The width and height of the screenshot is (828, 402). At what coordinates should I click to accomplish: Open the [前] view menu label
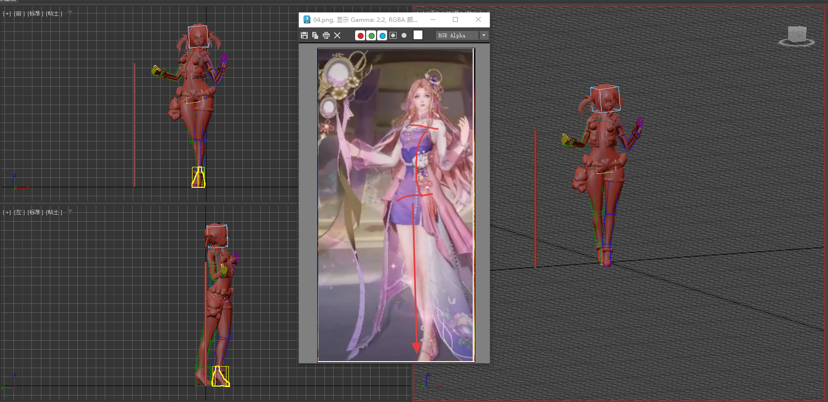18,13
